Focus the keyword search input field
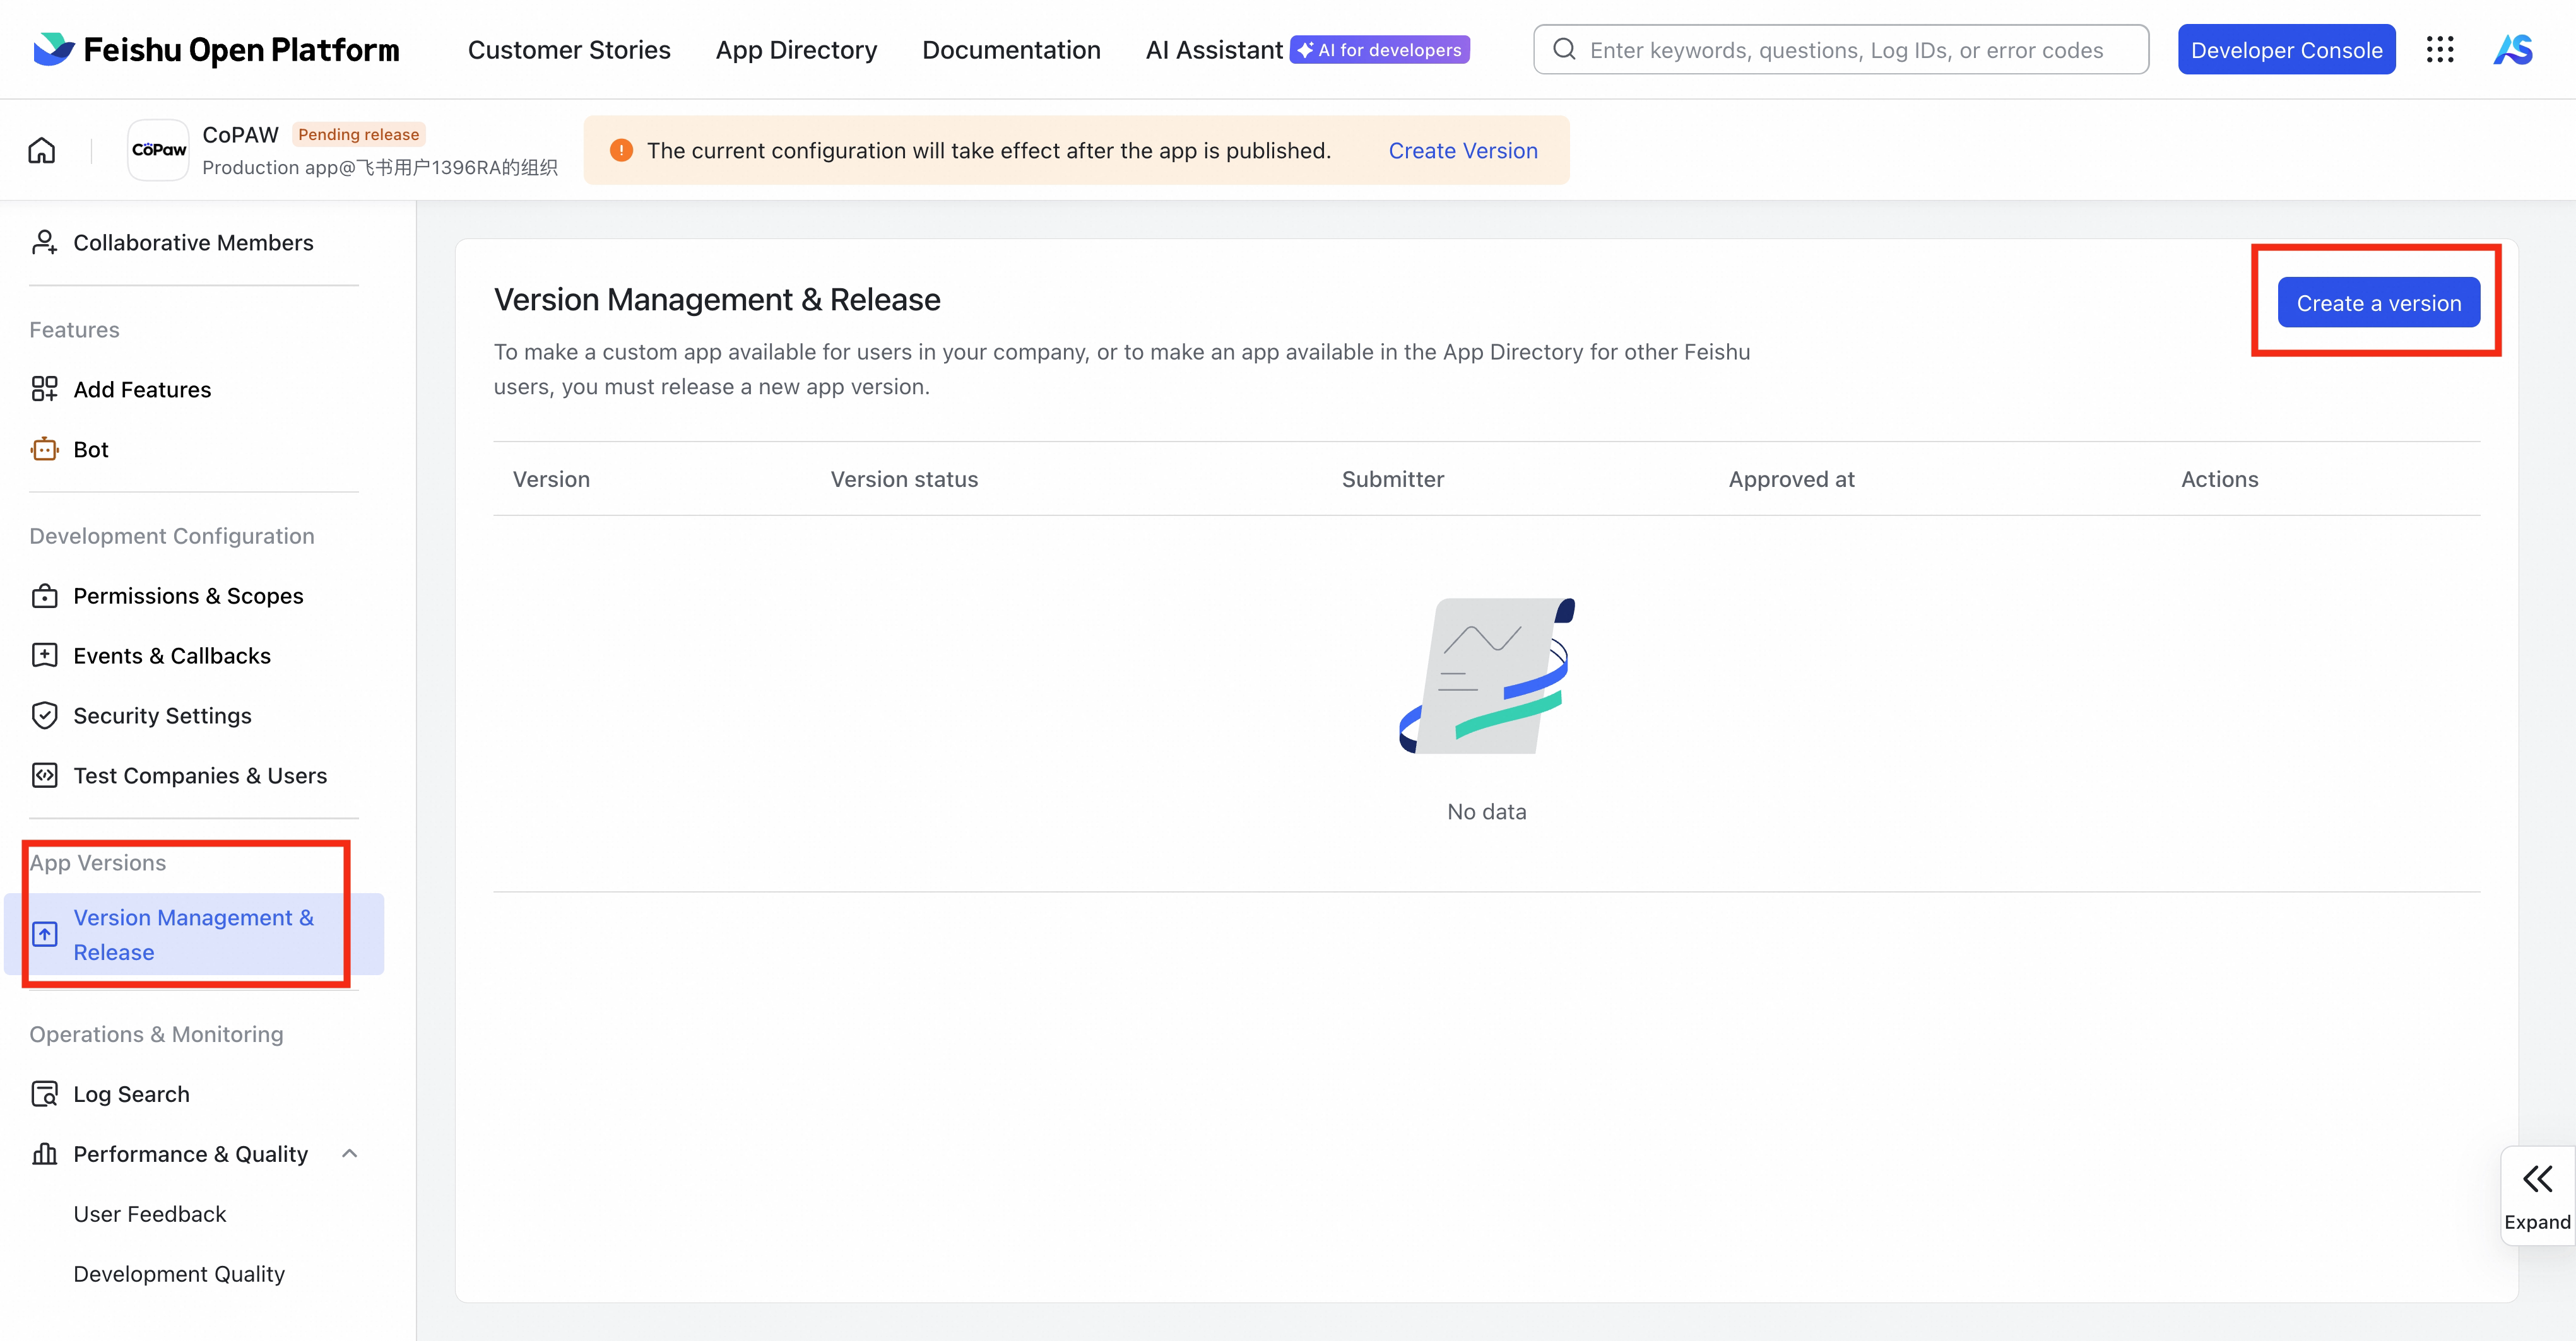 [x=1845, y=50]
